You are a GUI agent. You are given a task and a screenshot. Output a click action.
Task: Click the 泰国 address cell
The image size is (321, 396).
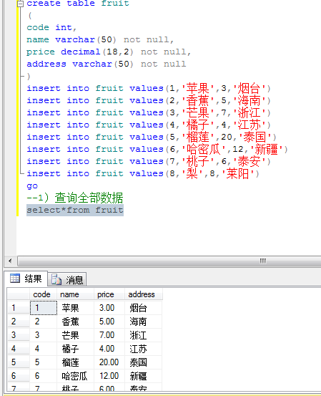pos(144,362)
